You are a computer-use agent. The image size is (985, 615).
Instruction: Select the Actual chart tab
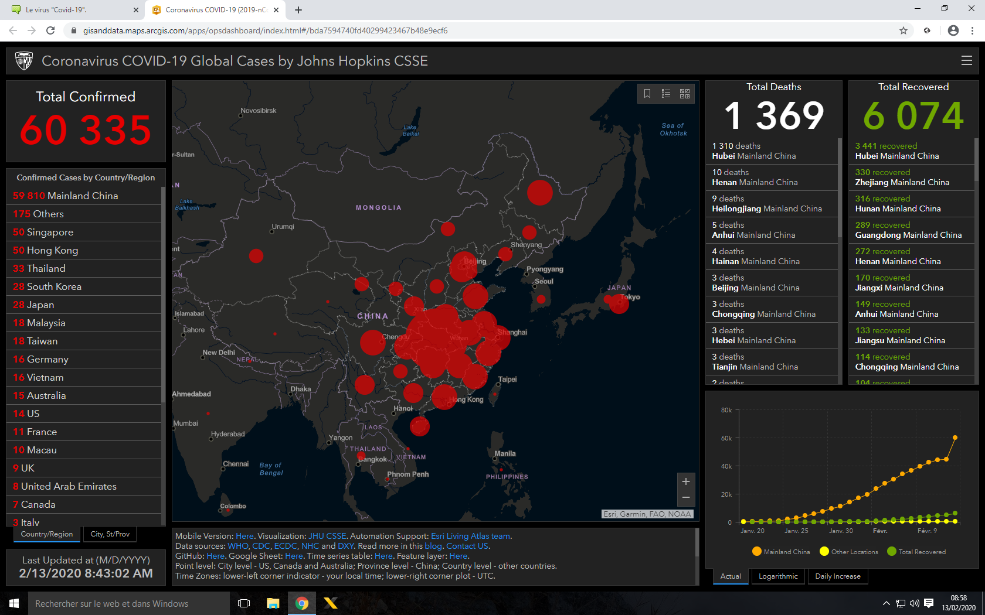731,576
